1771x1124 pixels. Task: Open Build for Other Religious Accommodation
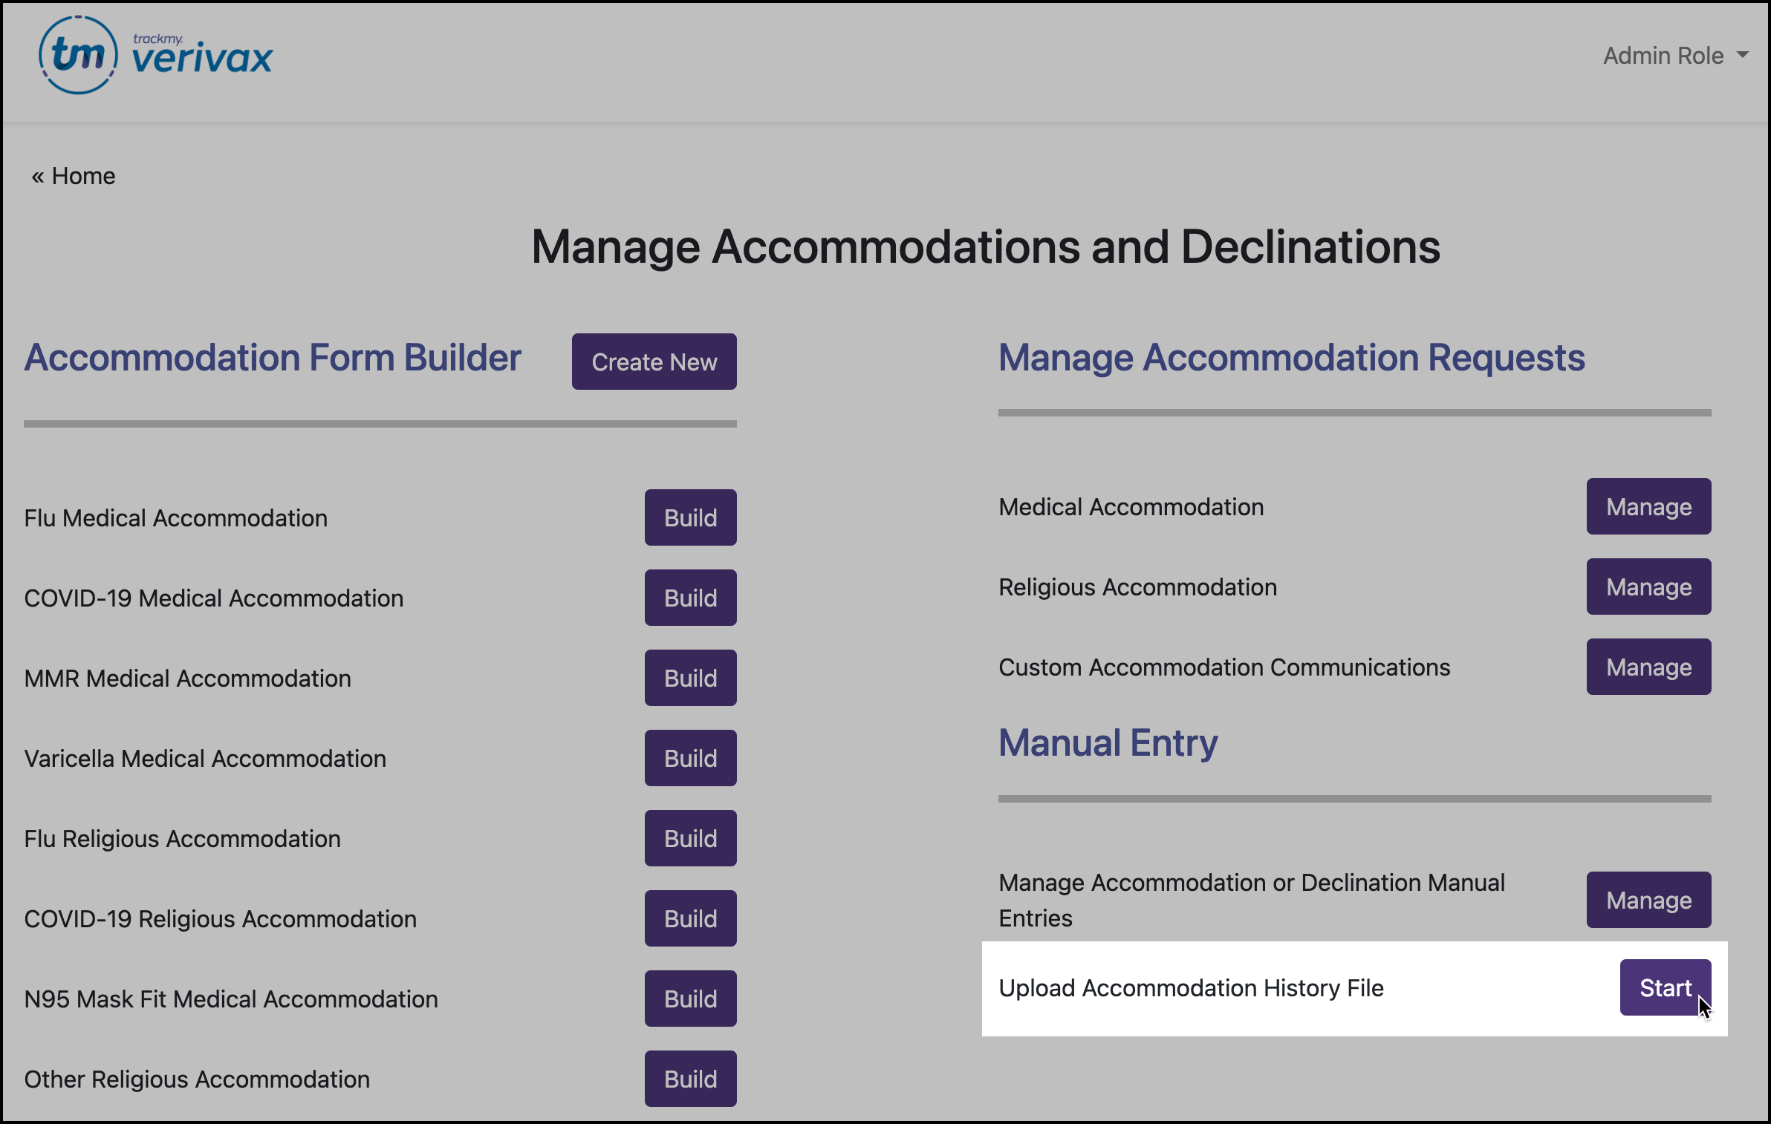coord(689,1079)
